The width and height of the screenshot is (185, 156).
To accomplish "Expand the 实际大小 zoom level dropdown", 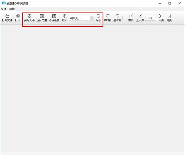I will [92, 18].
